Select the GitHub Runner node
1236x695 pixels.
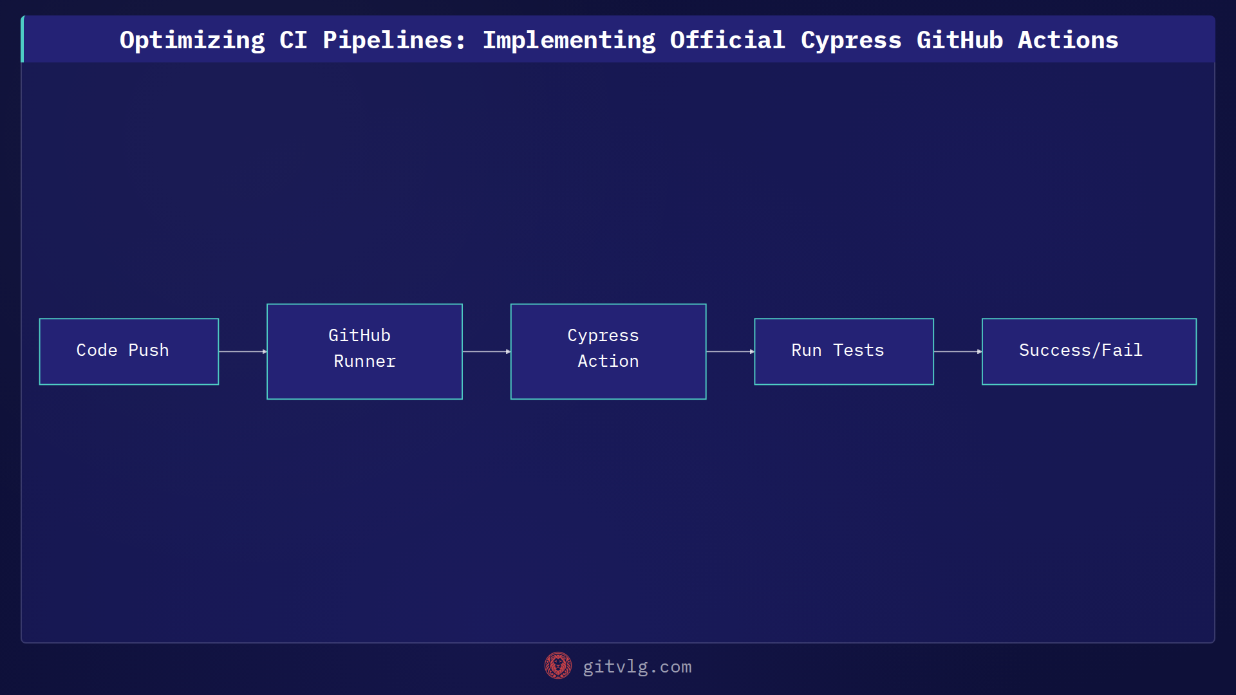tap(364, 351)
